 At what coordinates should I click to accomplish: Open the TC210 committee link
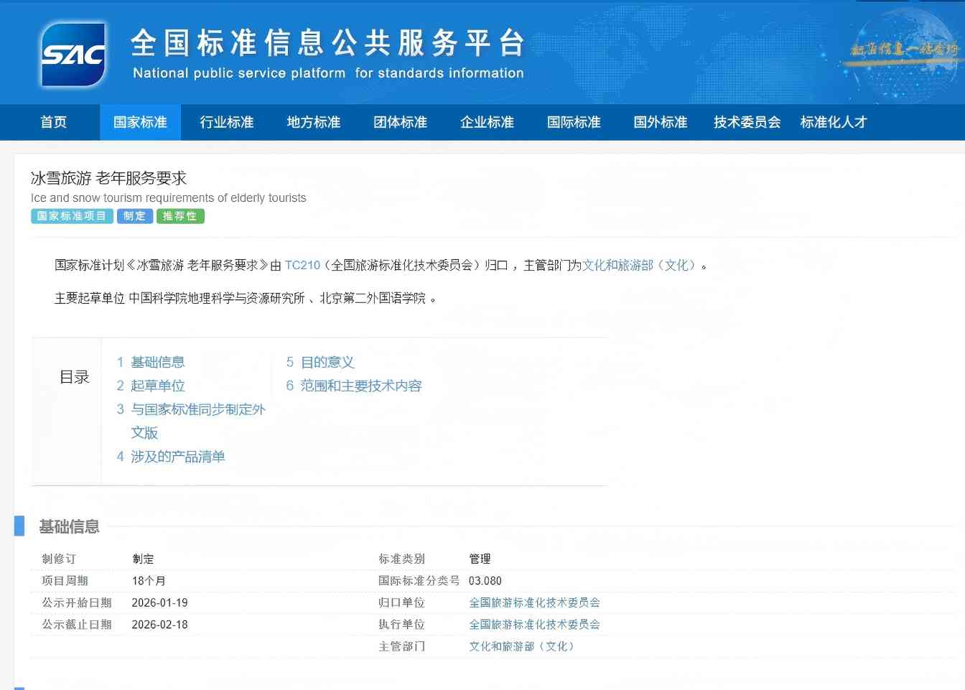(302, 265)
